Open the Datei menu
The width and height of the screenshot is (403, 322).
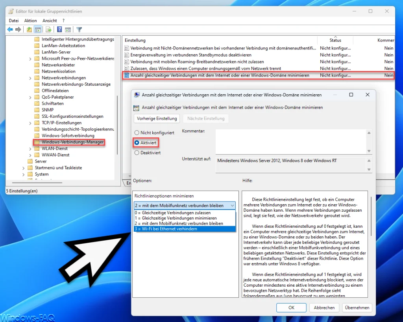point(14,20)
